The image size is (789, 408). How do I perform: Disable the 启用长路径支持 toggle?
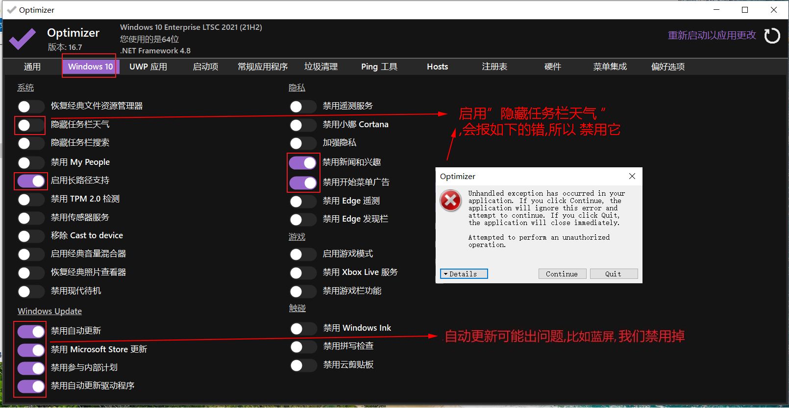(x=31, y=181)
